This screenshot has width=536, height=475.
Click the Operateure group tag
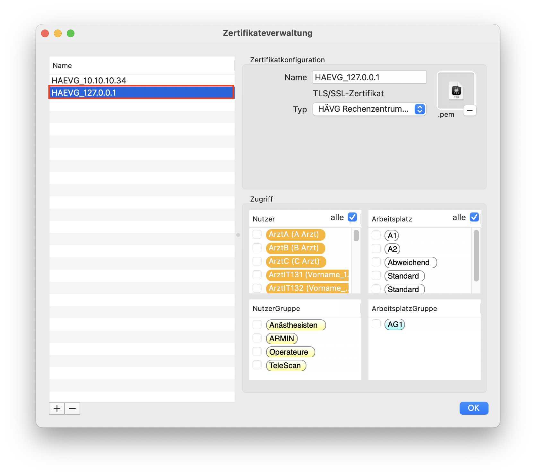(290, 352)
